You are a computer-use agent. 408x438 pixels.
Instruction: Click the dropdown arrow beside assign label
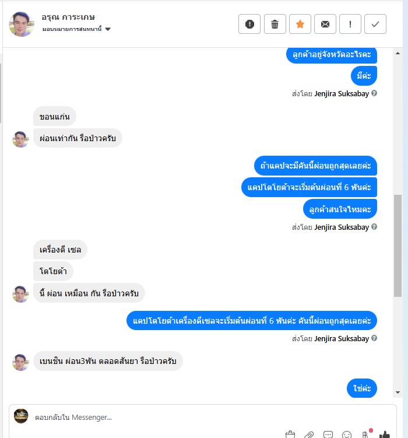108,29
